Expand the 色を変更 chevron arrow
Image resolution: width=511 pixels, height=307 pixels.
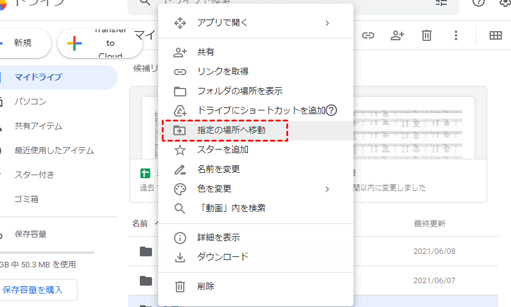[327, 189]
